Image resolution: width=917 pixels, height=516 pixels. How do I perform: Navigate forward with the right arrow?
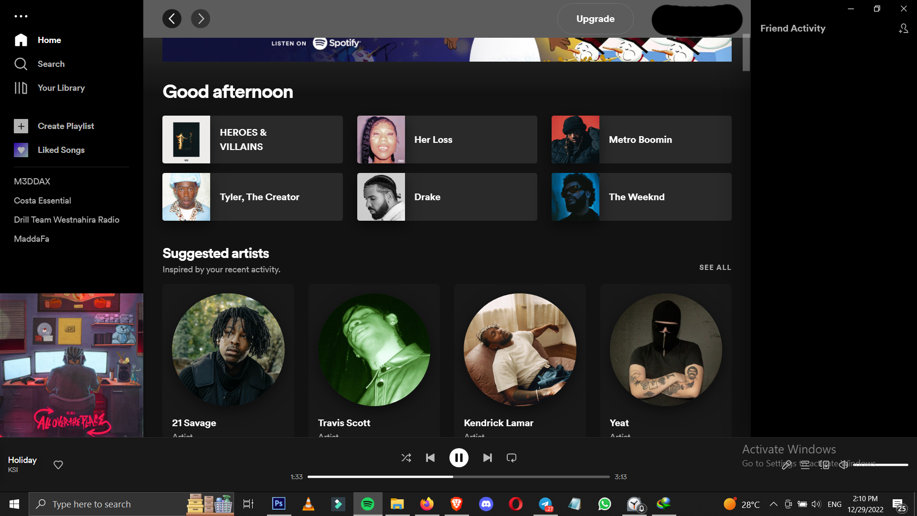click(201, 19)
